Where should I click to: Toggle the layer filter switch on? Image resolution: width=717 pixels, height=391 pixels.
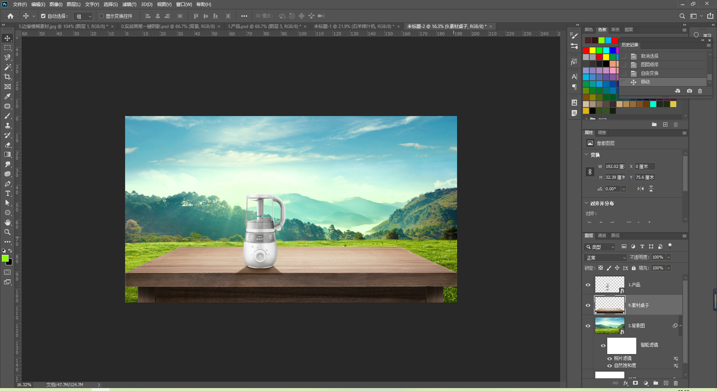(670, 246)
